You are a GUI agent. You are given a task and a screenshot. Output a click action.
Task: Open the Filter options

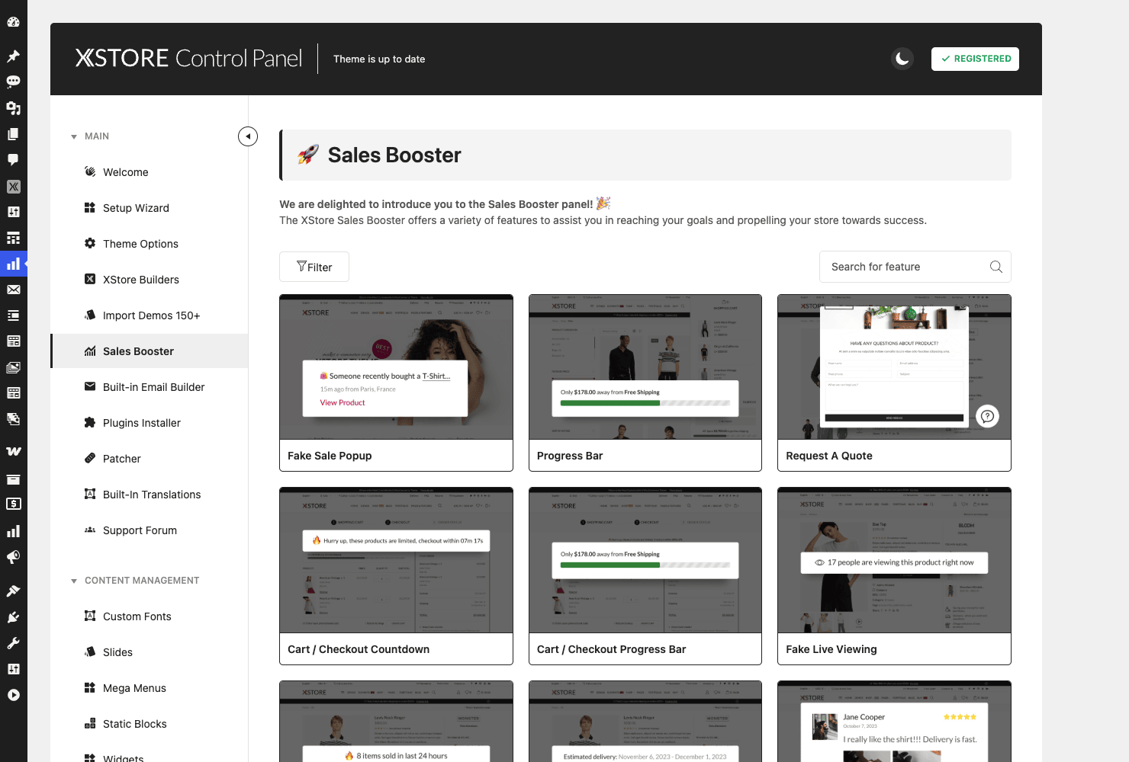pos(314,267)
